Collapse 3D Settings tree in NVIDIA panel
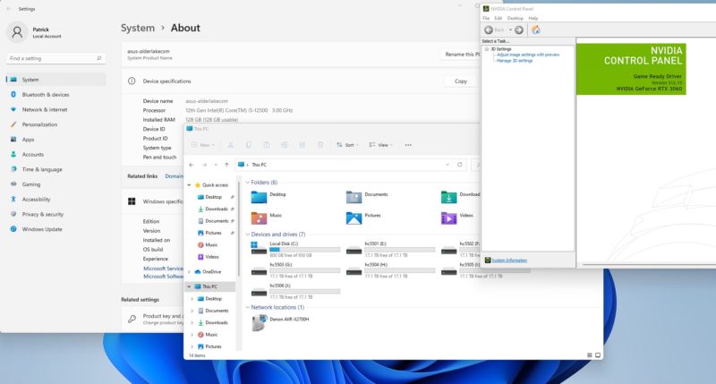The image size is (716, 384). click(487, 49)
